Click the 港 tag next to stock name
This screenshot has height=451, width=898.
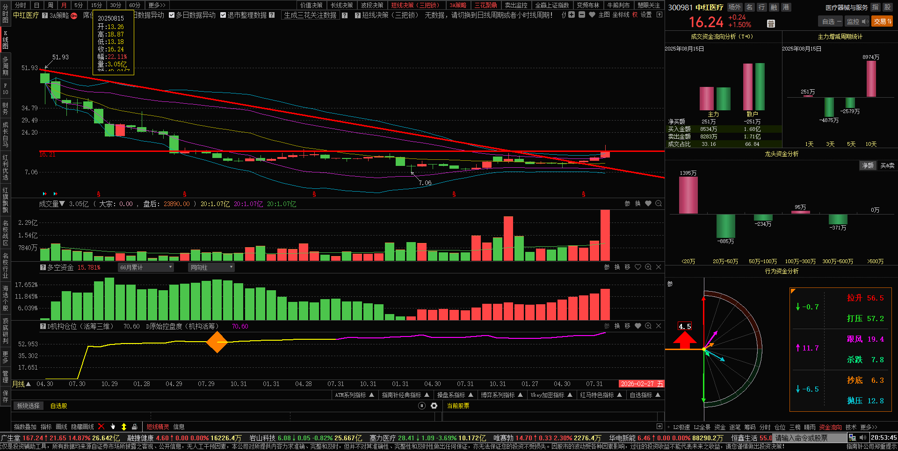click(786, 7)
